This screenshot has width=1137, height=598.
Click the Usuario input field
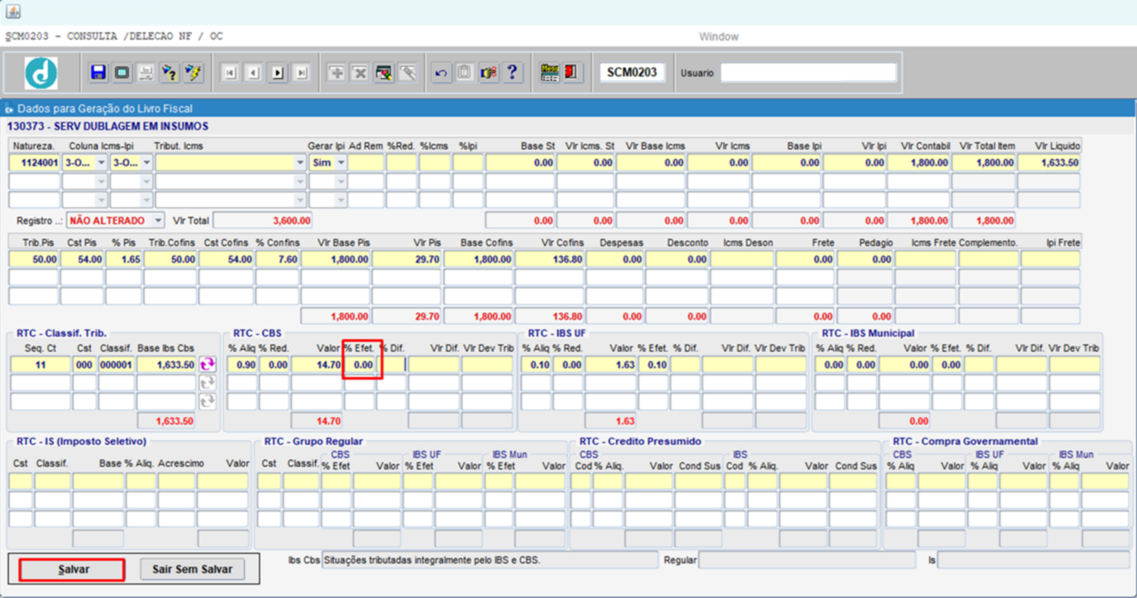(x=808, y=73)
